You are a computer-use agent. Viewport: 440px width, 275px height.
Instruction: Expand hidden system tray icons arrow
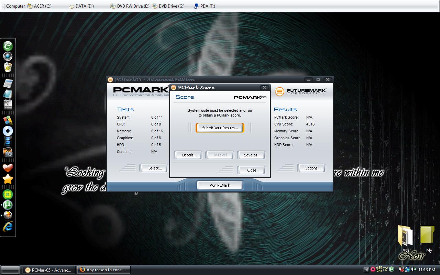click(366, 270)
